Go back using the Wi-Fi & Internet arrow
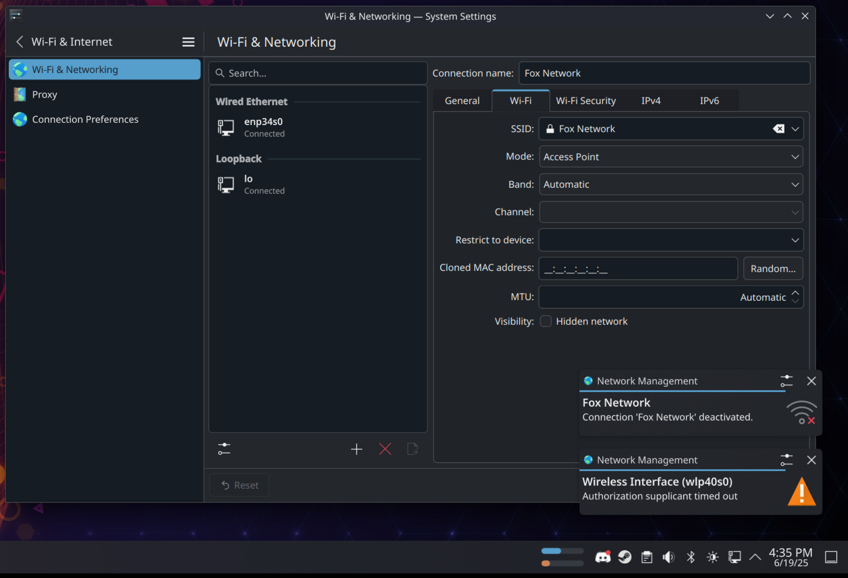Viewport: 848px width, 578px height. (x=20, y=42)
